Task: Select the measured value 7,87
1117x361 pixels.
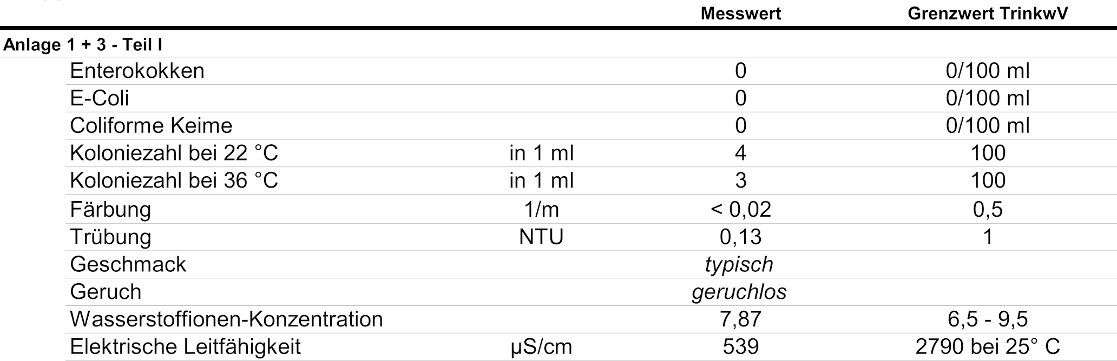Action: click(740, 319)
